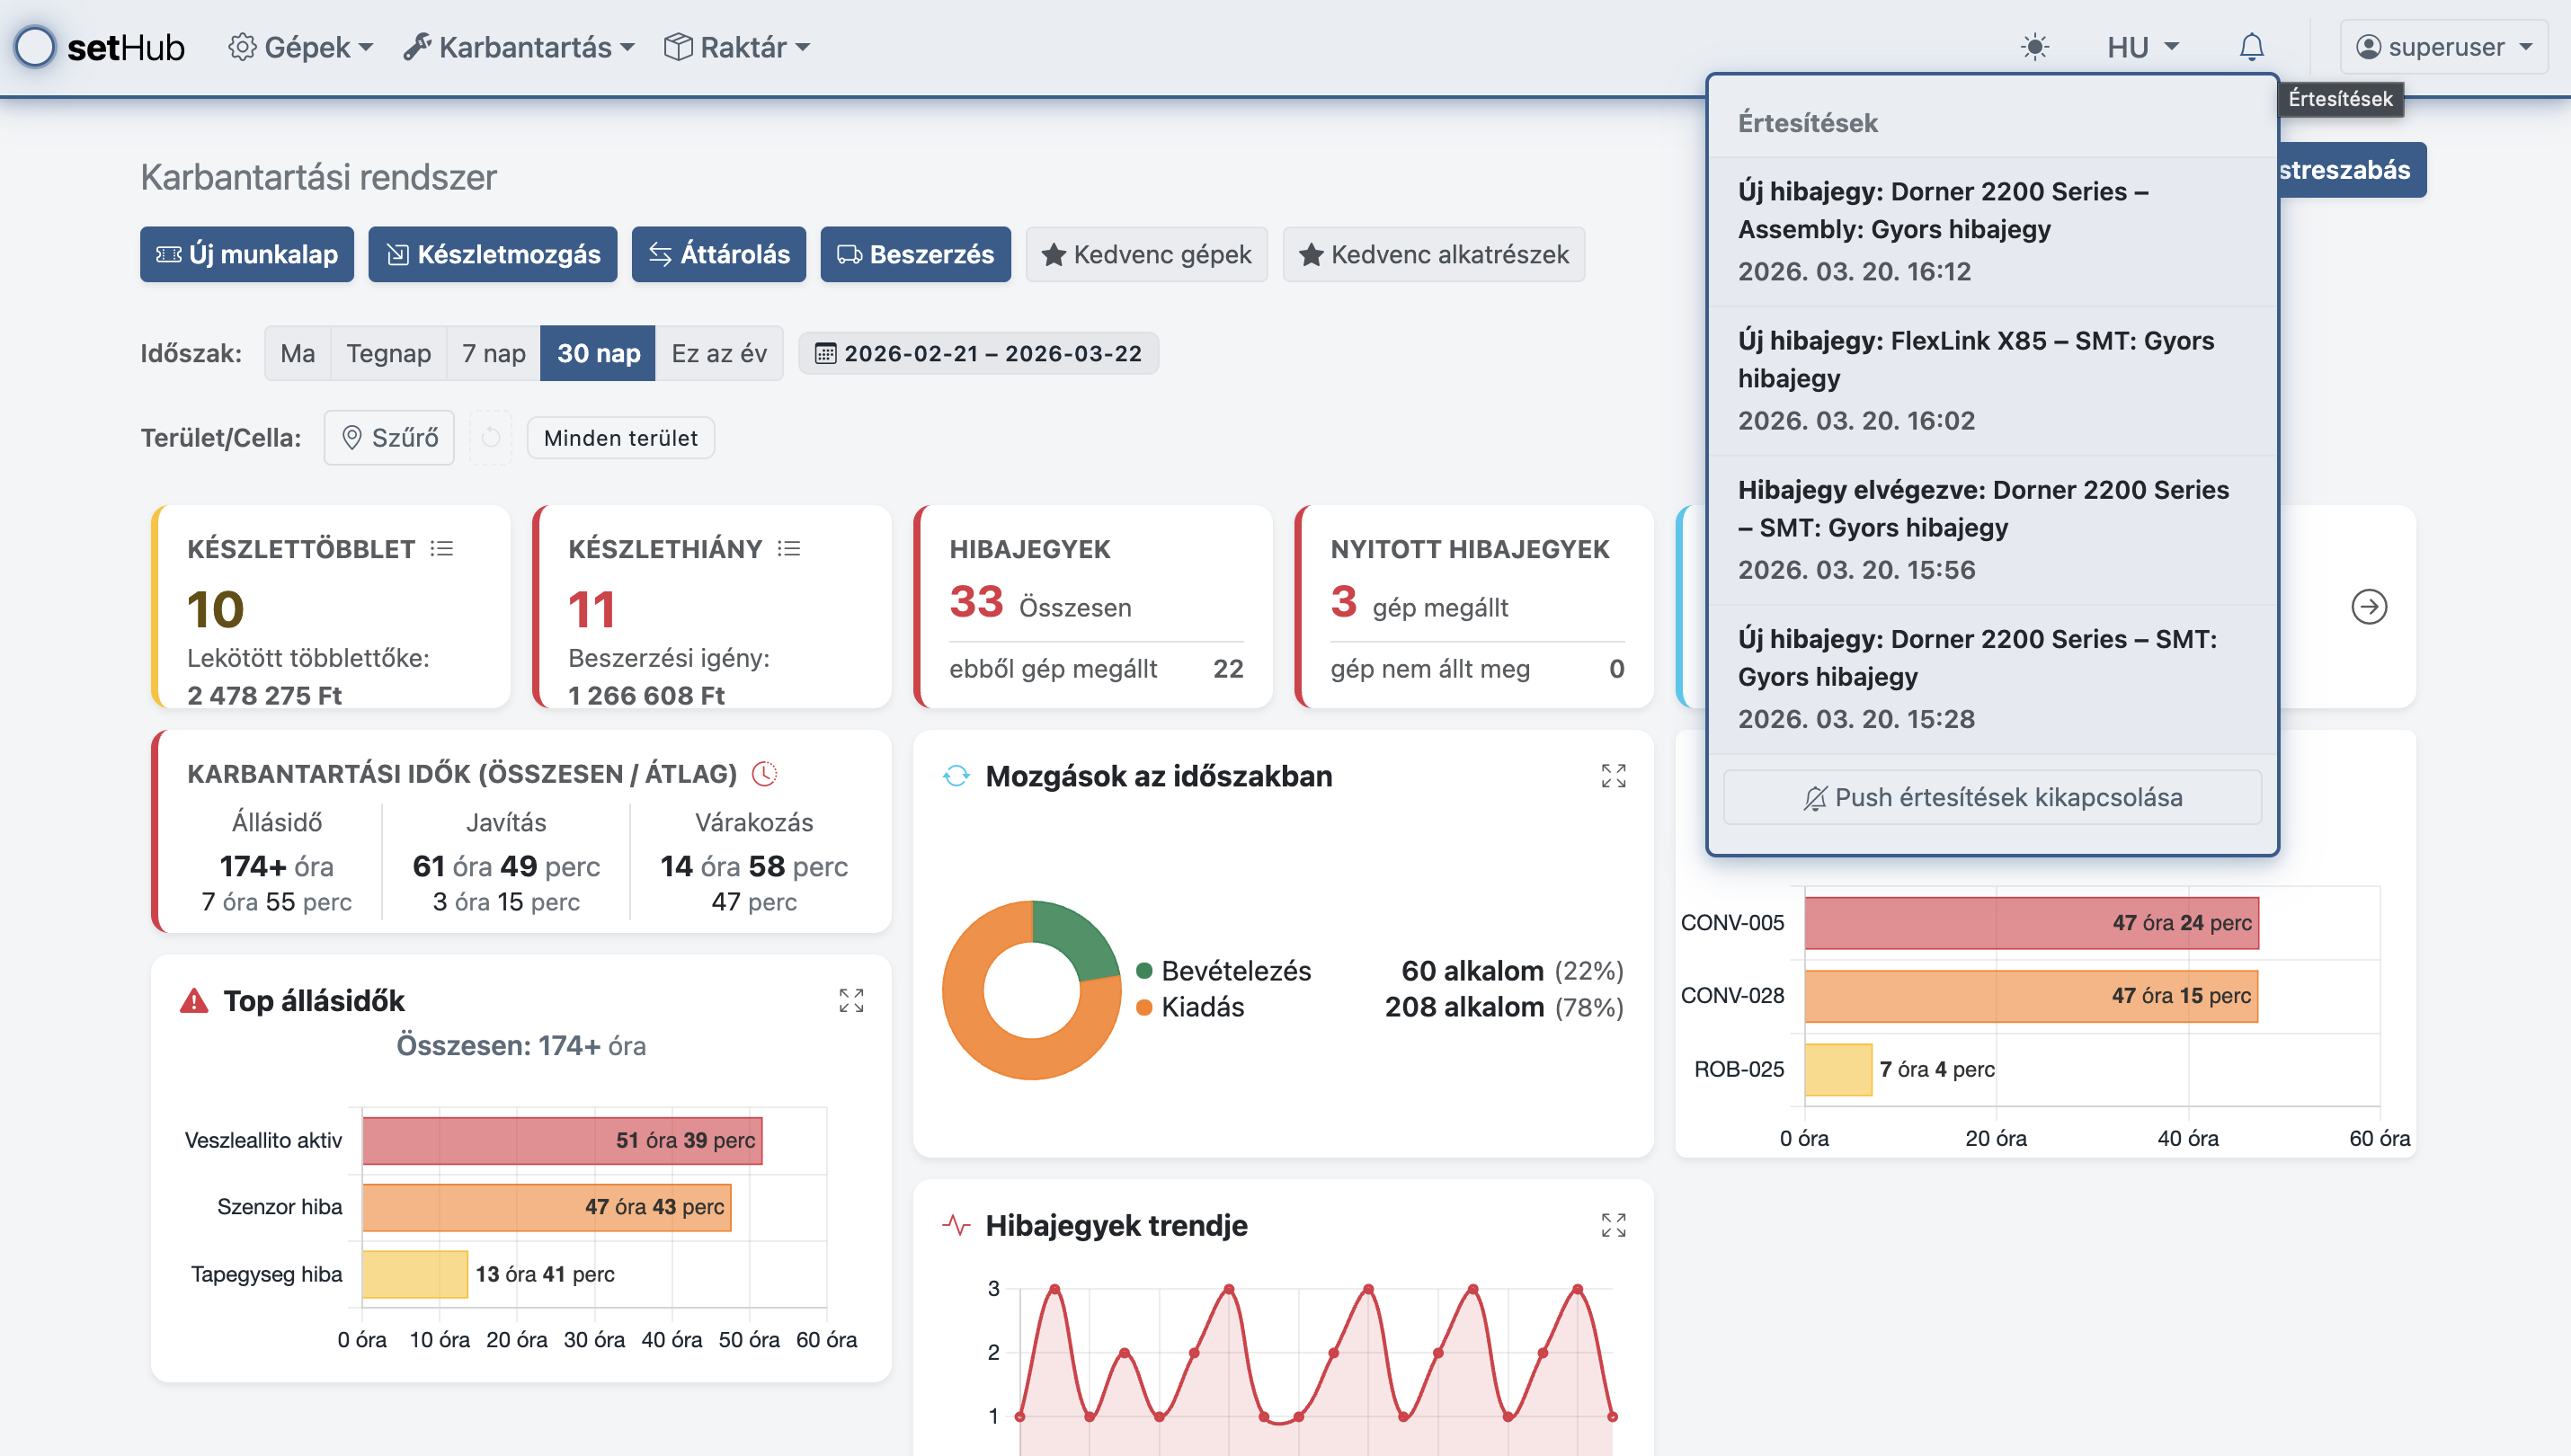Expand the Top állásidők chart fullscreen
This screenshot has height=1456, width=2571.
click(851, 1000)
